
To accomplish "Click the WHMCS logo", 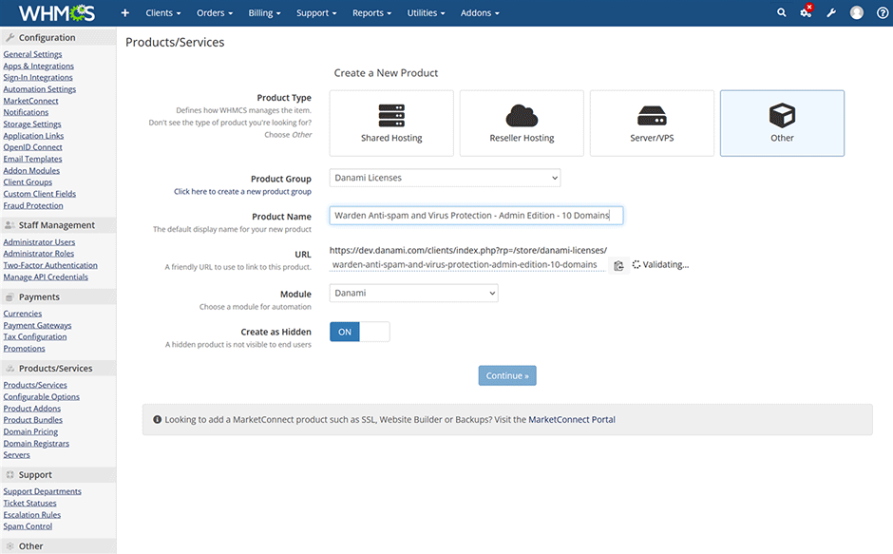I will click(57, 12).
